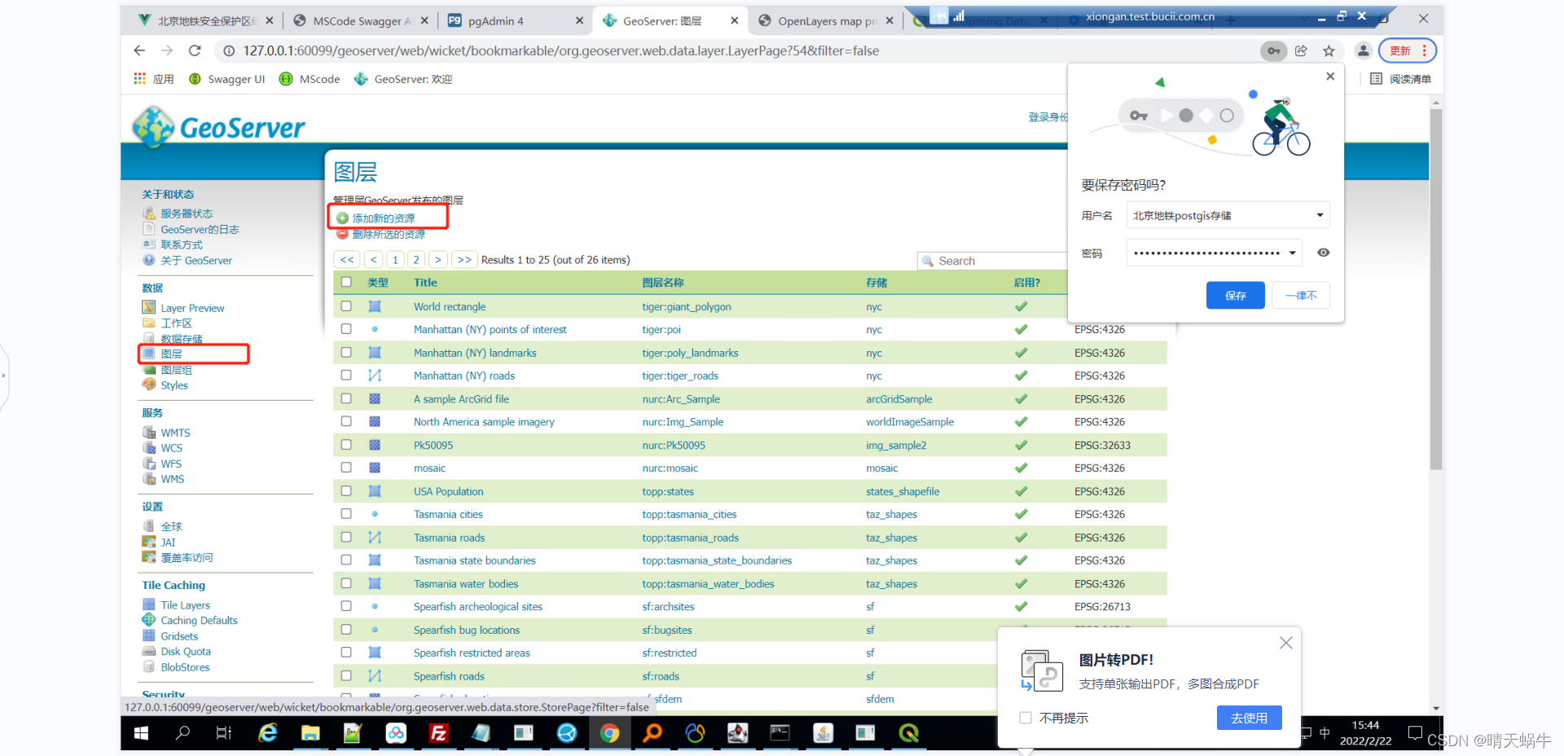Open the tiger:giant_polygon layer name link
This screenshot has height=756, width=1564.
(686, 306)
